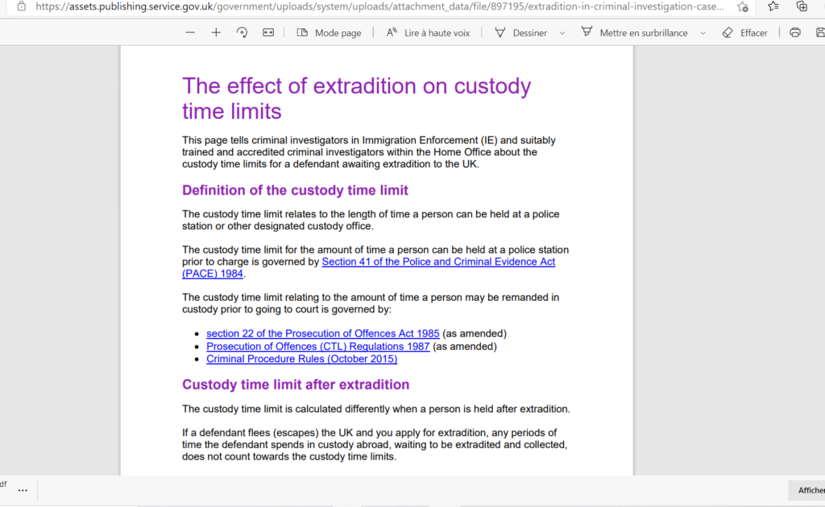Click the three-dot download options button
This screenshot has height=507, width=825.
tap(23, 490)
